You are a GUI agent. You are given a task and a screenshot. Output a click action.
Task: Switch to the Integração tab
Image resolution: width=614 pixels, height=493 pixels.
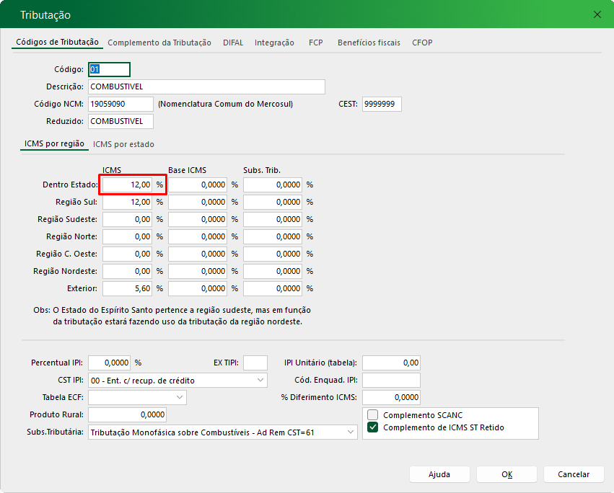274,43
